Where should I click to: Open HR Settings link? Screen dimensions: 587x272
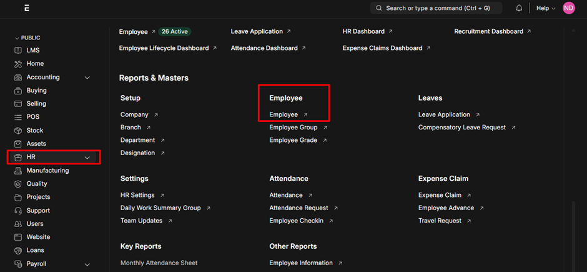[x=137, y=195]
